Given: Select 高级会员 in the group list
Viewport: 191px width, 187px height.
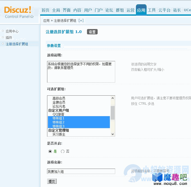Looking at the screenshot, I should tap(59, 98).
